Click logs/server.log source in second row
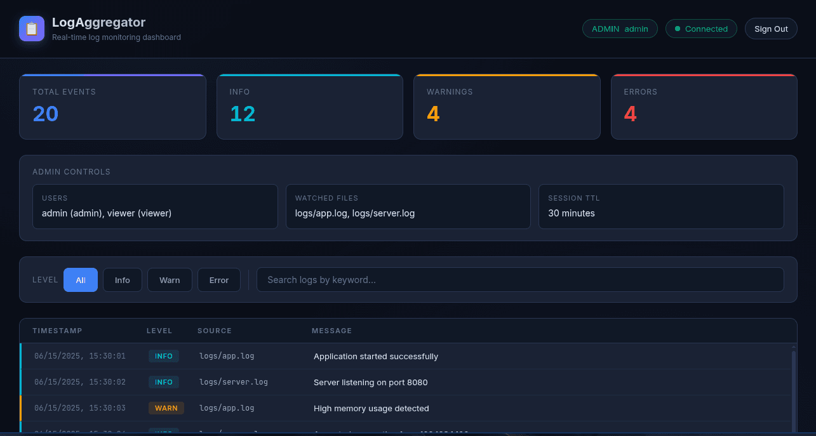 point(234,382)
